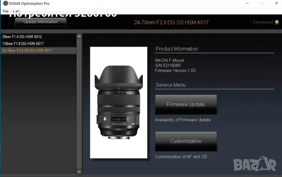Select 35mm F1.4 DG HSM A012 lens
The width and height of the screenshot is (282, 177).
tap(38, 37)
